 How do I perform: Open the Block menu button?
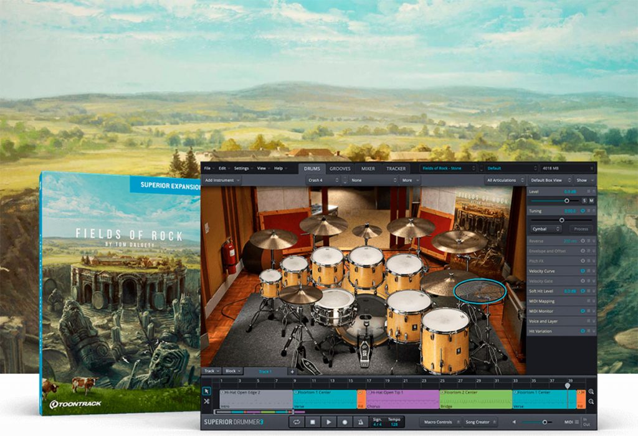pyautogui.click(x=233, y=371)
